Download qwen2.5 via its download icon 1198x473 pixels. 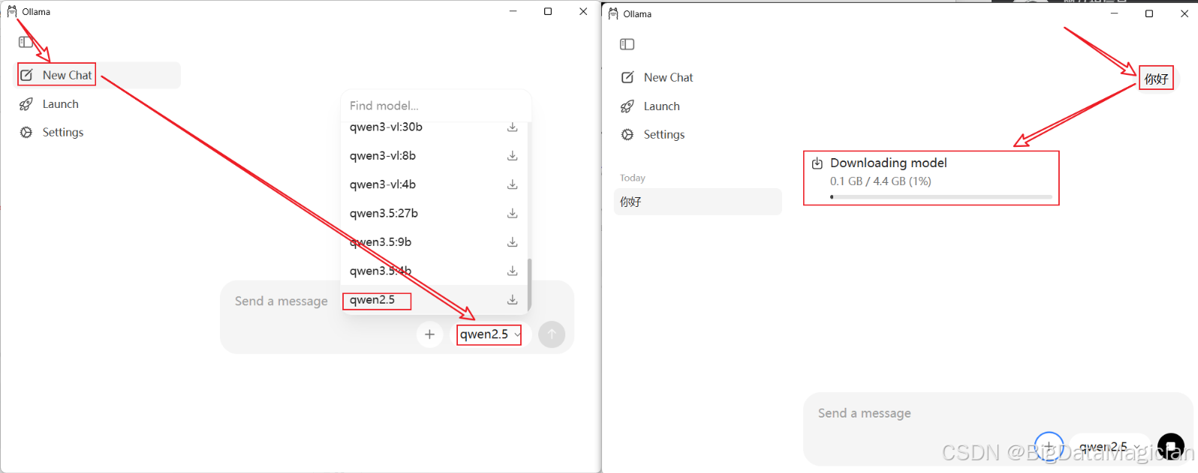coord(513,300)
